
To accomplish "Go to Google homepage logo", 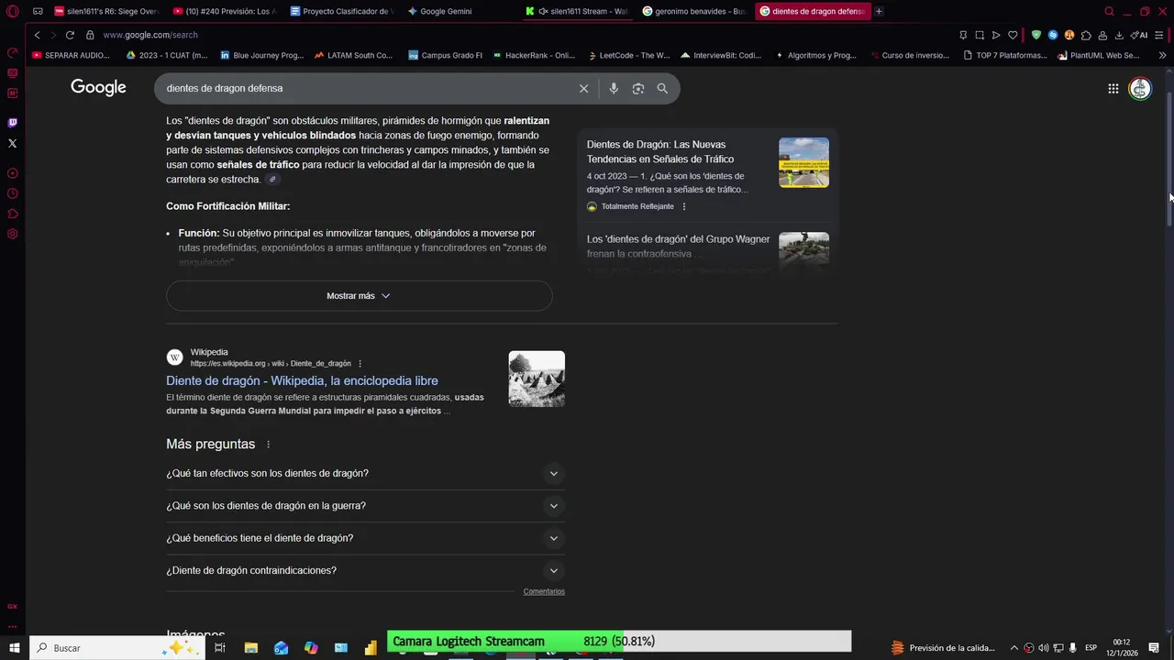I will 98,88.
